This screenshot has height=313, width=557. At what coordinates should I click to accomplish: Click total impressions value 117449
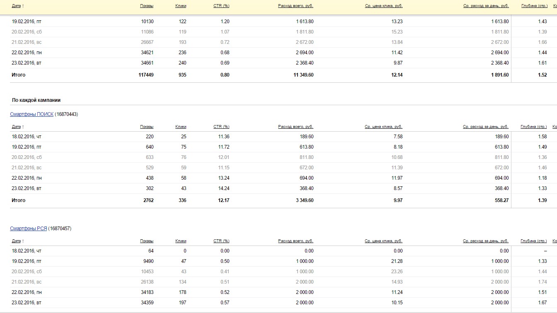(x=146, y=75)
